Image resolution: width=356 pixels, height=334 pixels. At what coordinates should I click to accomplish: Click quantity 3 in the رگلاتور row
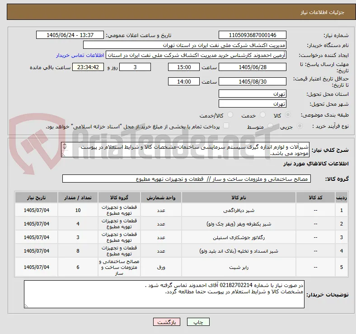[x=78, y=237]
